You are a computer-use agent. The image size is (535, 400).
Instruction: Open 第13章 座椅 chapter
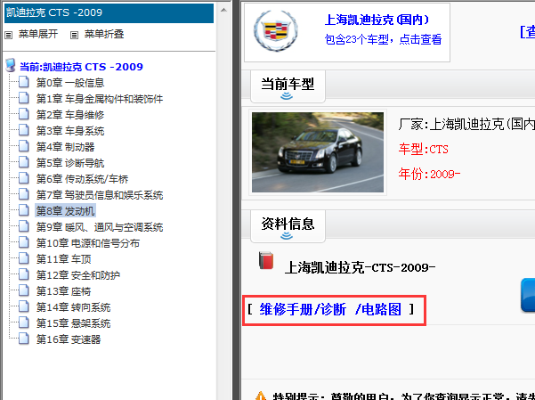[x=63, y=291]
